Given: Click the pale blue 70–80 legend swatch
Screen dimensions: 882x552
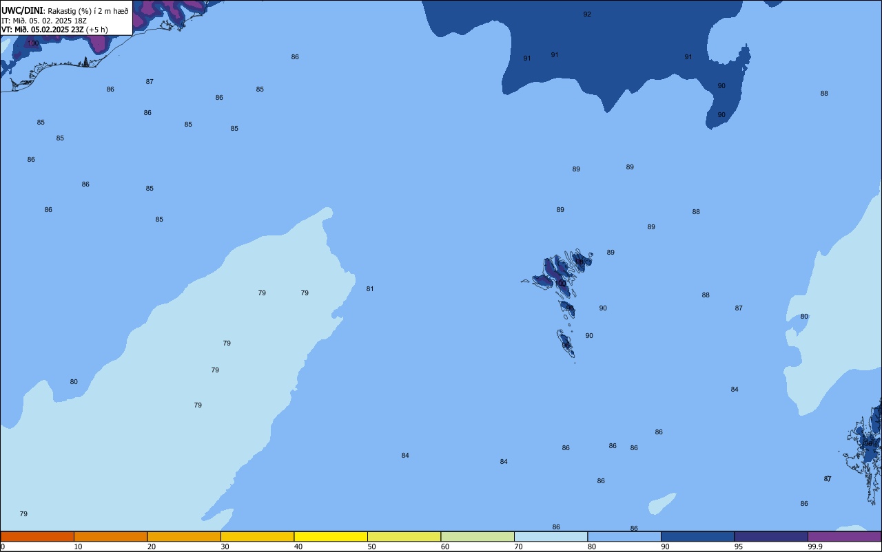Looking at the screenshot, I should click(x=551, y=536).
